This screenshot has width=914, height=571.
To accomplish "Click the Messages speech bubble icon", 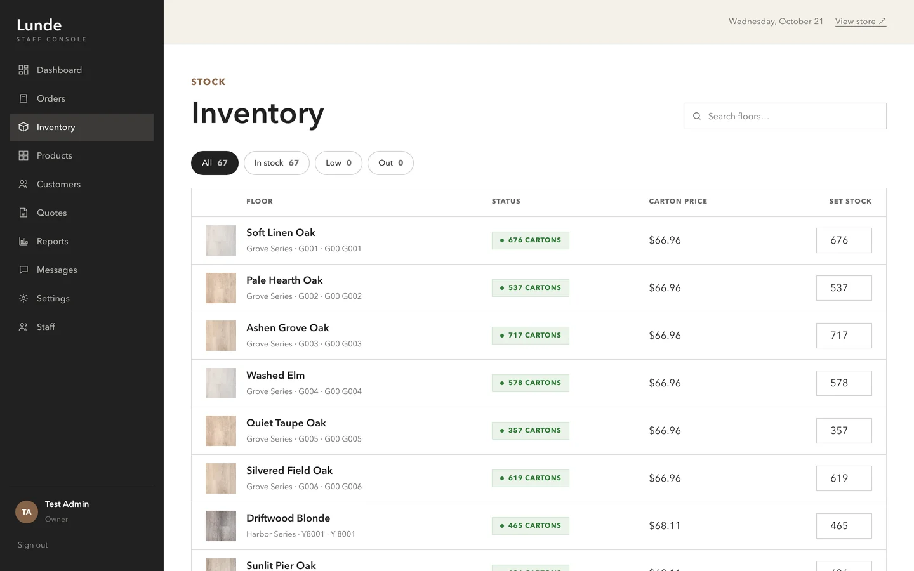I will (23, 270).
